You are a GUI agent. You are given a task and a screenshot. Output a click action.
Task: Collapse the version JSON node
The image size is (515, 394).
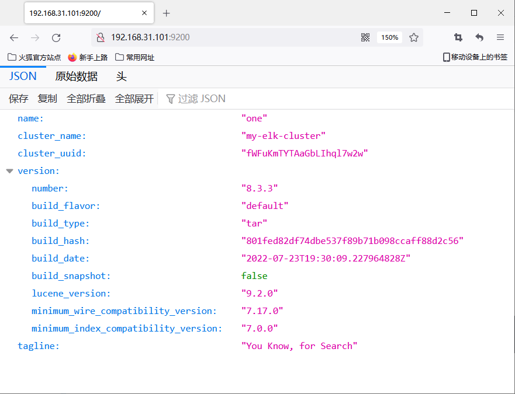(9, 171)
